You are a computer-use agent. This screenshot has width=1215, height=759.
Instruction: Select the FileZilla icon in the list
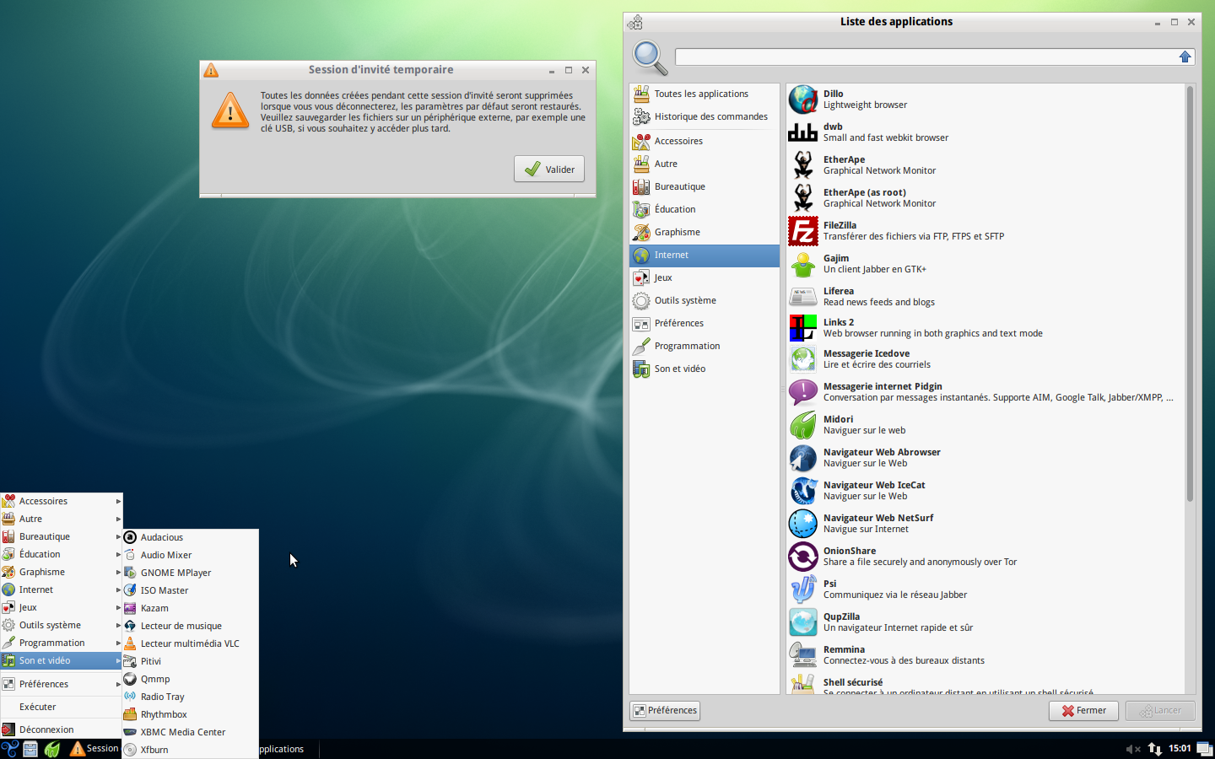[x=802, y=231]
